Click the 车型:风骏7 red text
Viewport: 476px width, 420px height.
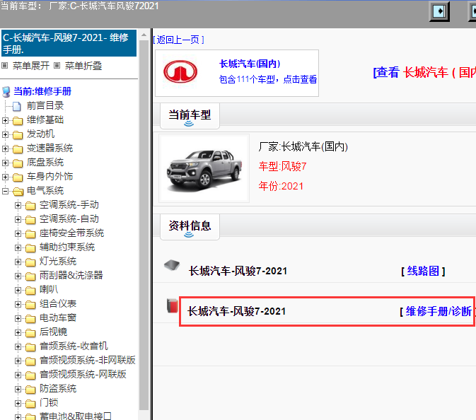282,166
